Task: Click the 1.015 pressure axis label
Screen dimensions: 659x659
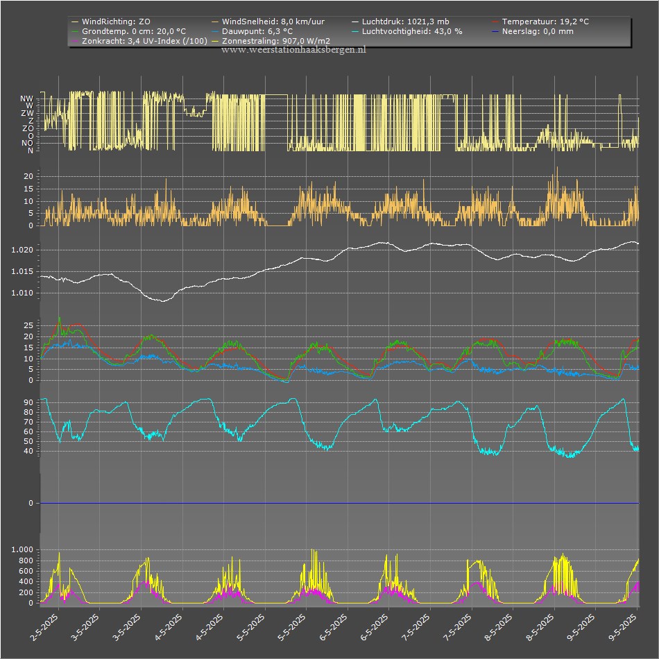Action: point(22,271)
